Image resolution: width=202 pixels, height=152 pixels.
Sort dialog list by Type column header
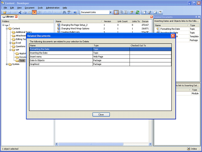(x=111, y=46)
